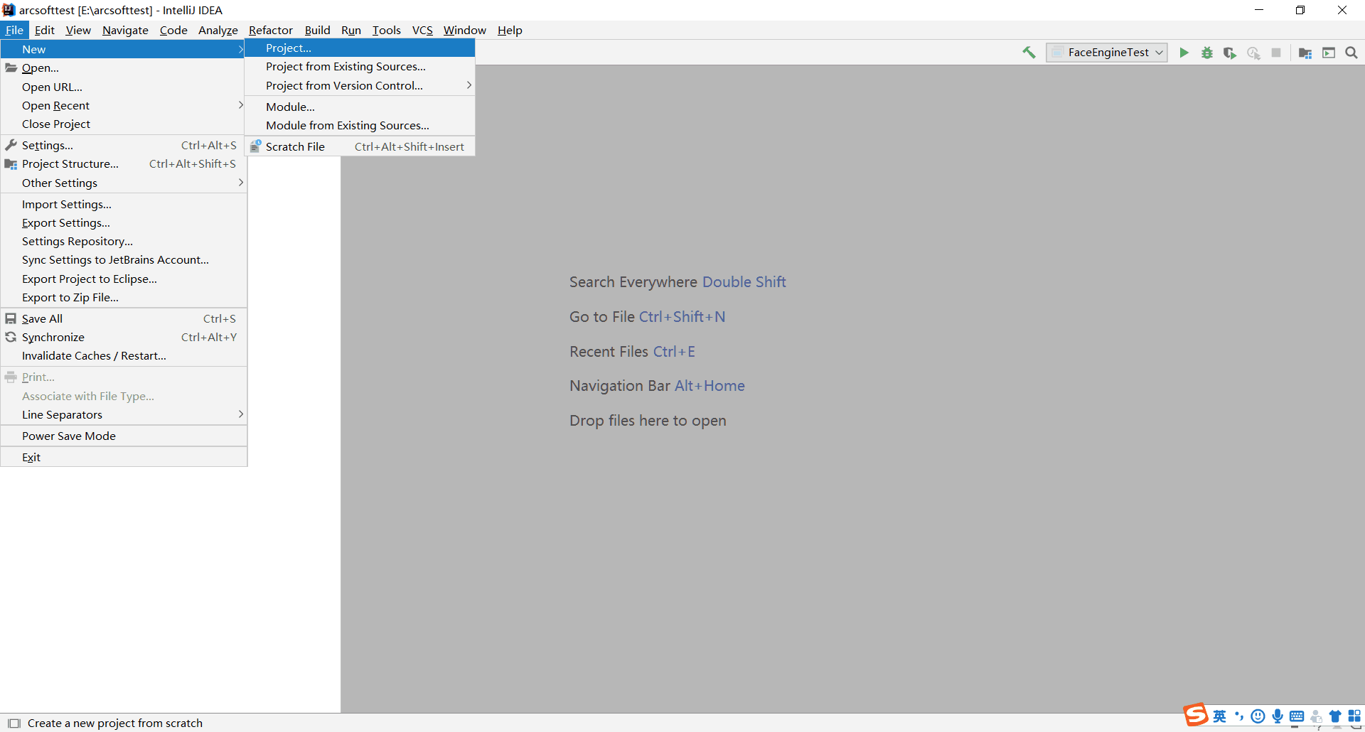Run FaceEngineTest using the green Run icon
1365x732 pixels.
[1184, 52]
